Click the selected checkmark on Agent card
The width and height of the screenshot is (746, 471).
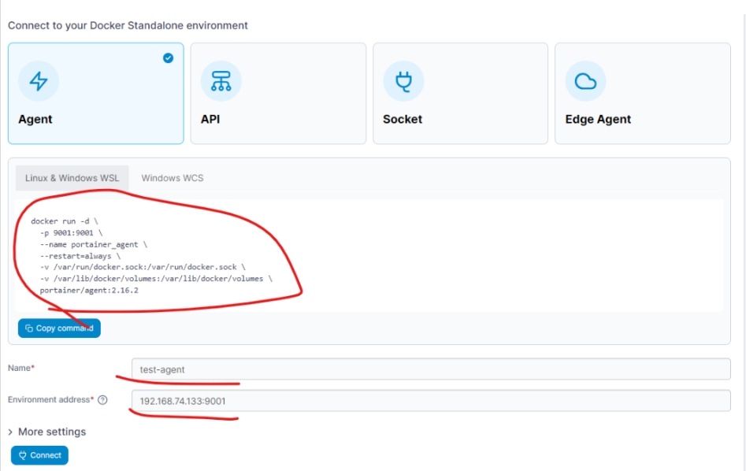[x=168, y=58]
